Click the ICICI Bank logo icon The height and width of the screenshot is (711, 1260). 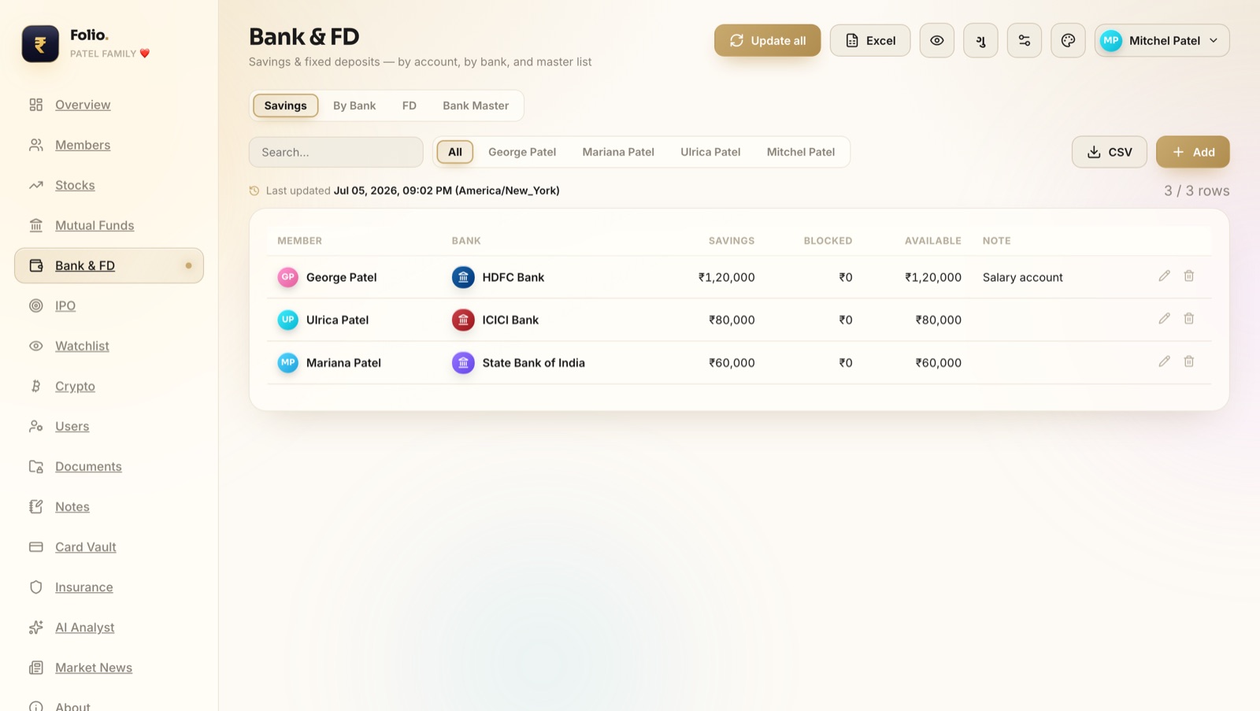coord(463,320)
